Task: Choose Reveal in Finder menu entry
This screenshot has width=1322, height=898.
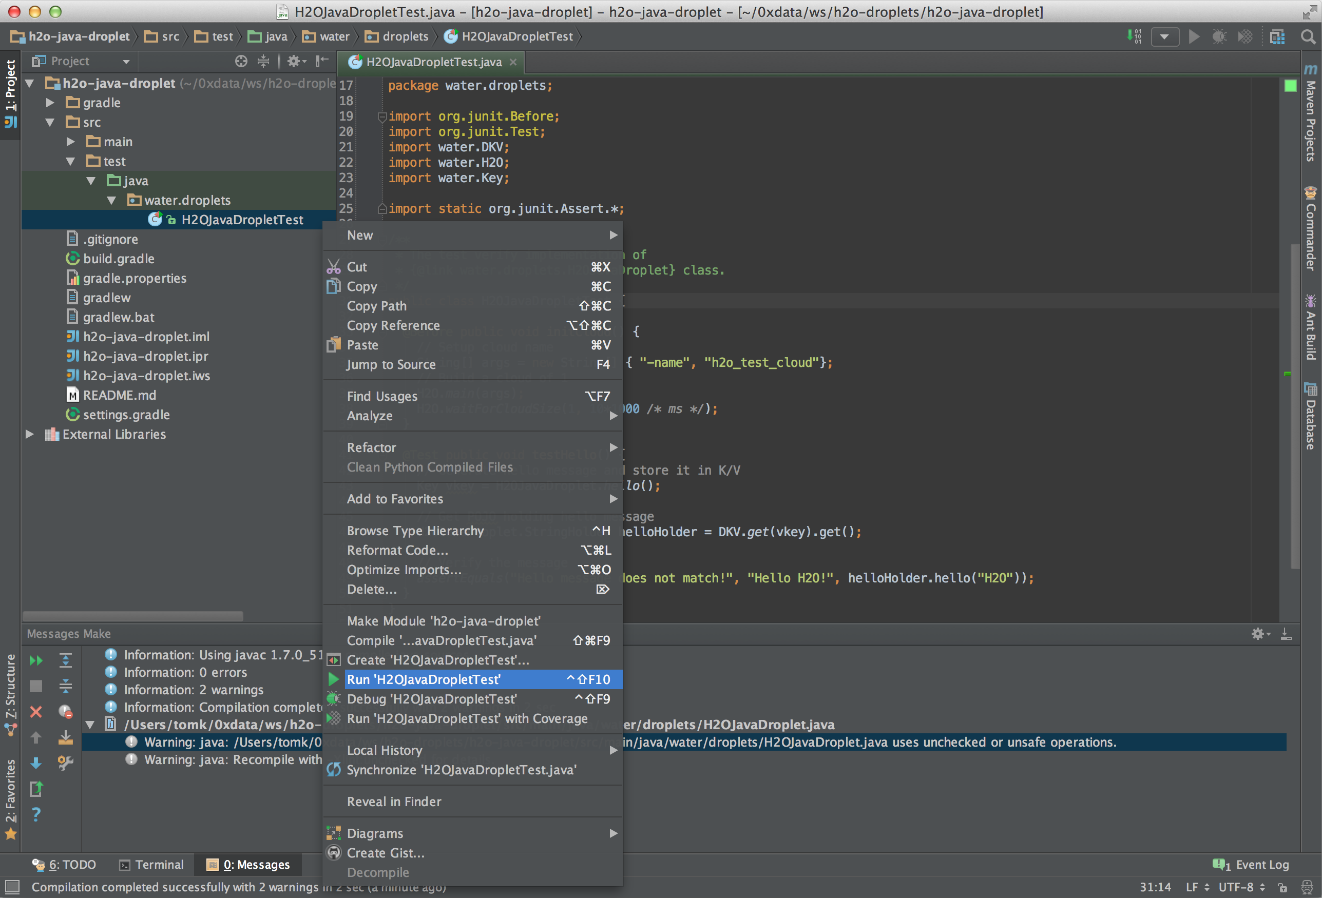Action: [394, 802]
